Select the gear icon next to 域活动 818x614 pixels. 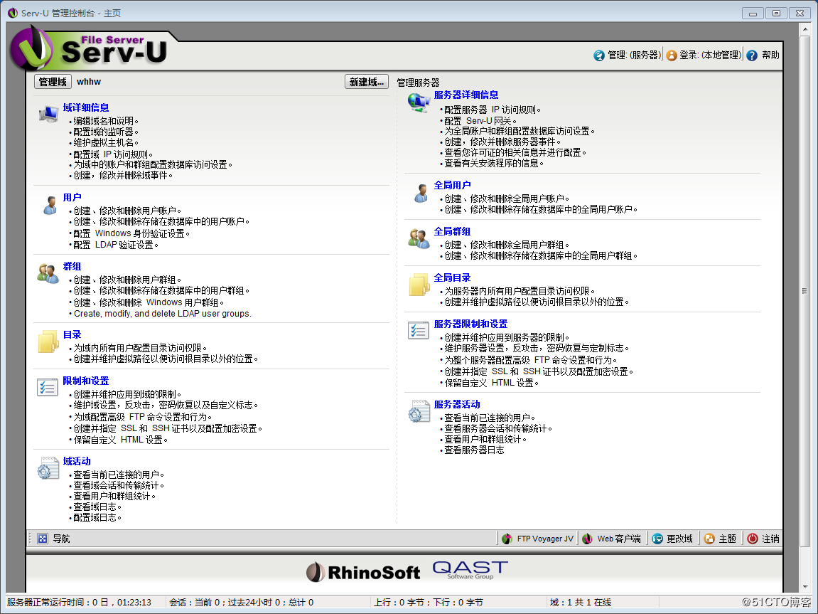tap(47, 468)
